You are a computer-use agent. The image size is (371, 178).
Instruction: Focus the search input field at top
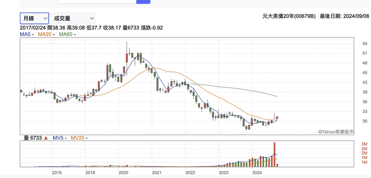97,1
